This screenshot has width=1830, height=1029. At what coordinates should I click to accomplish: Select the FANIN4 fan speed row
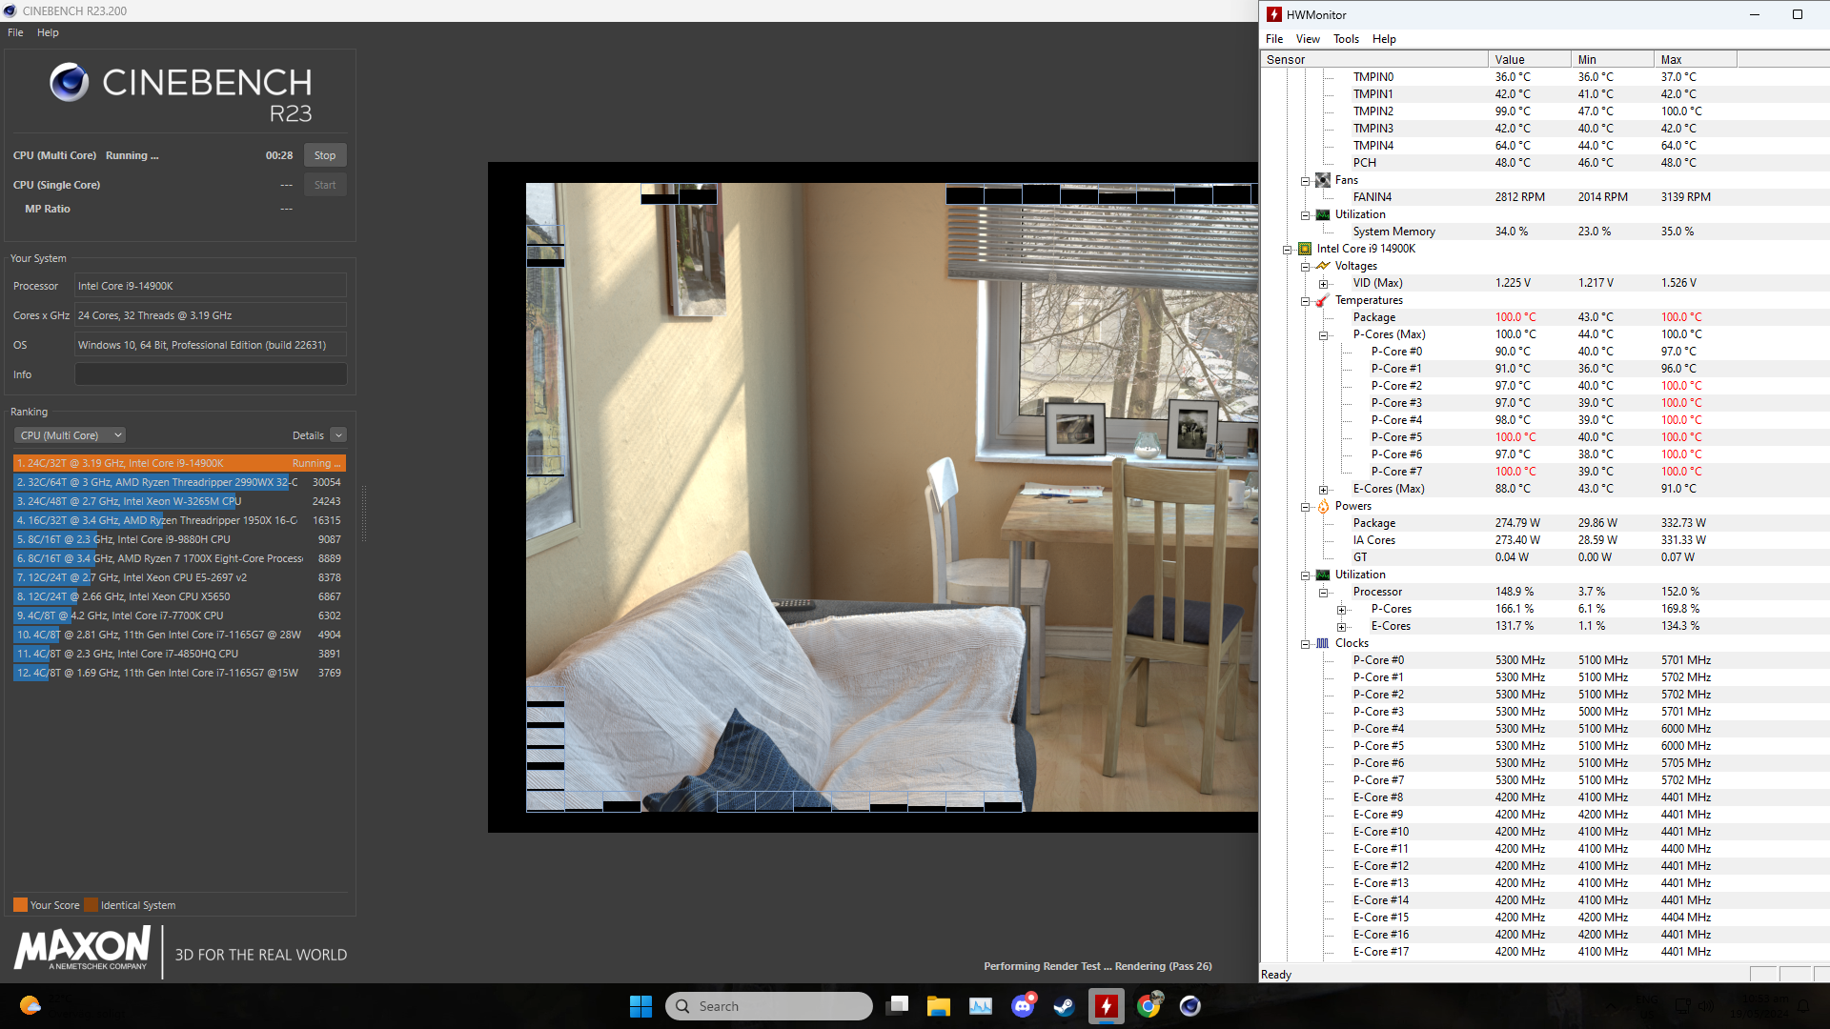1544,197
